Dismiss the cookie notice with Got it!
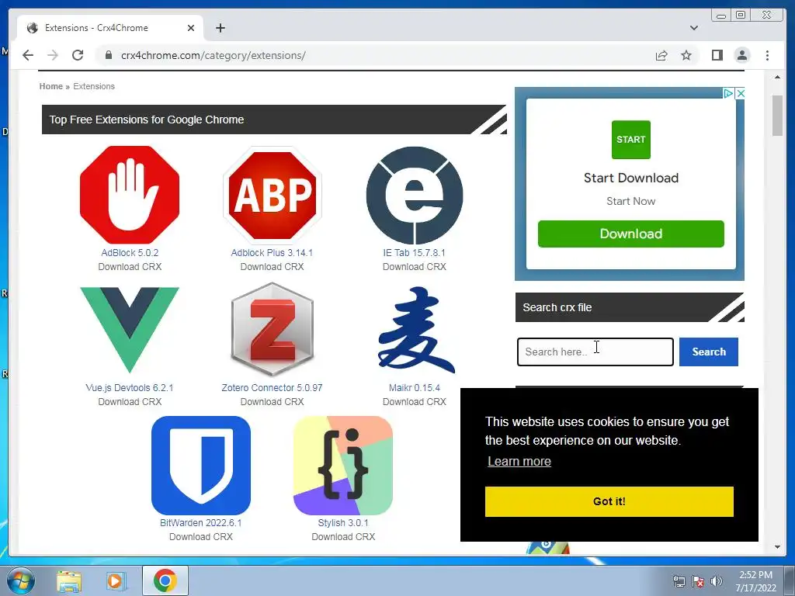 pos(609,501)
